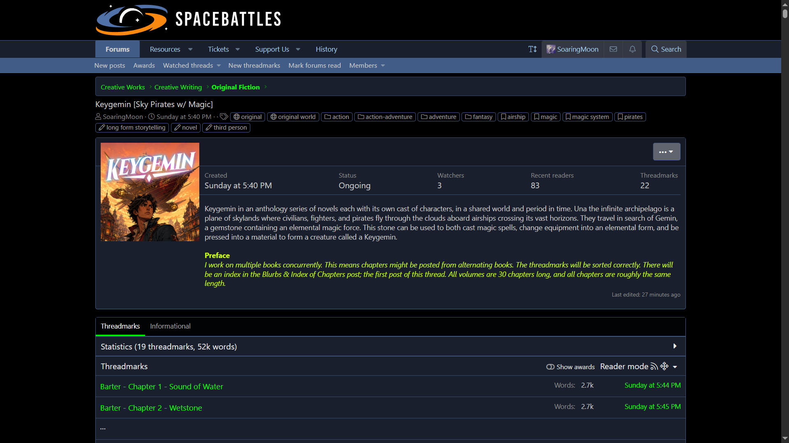
Task: Open the dropdown arrow next to Reader mode
Action: (675, 367)
